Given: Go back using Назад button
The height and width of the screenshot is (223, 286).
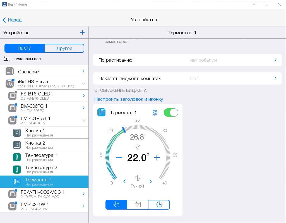Looking at the screenshot, I should (12, 20).
